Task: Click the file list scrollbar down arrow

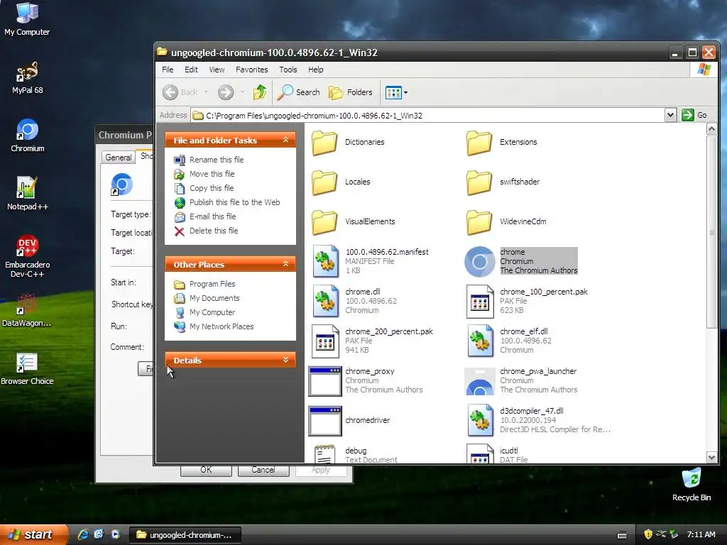Action: pyautogui.click(x=711, y=458)
